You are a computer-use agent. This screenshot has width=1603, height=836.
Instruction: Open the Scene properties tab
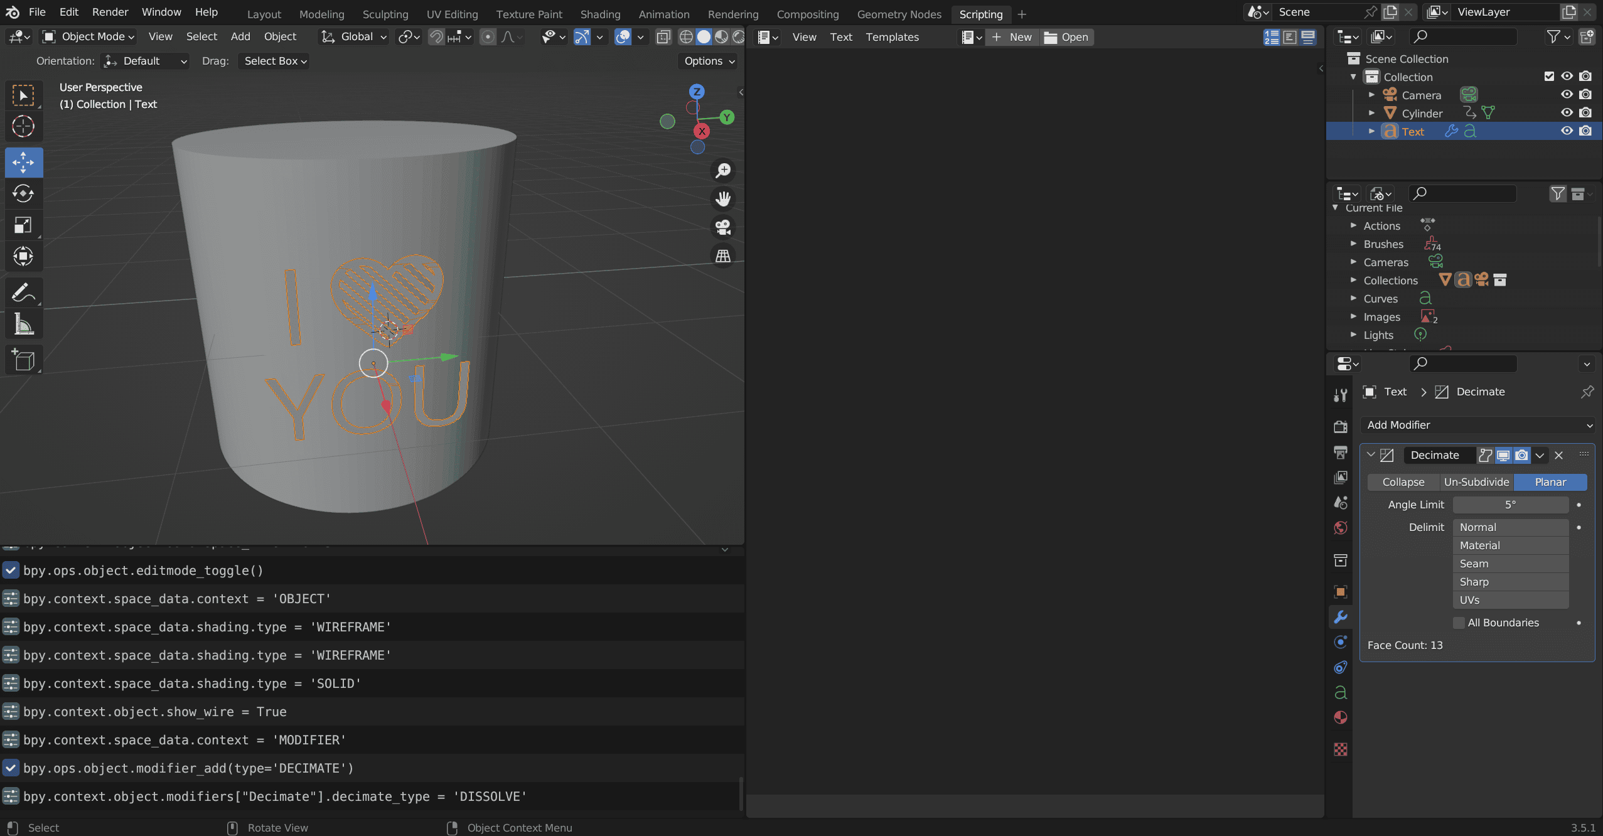point(1341,503)
